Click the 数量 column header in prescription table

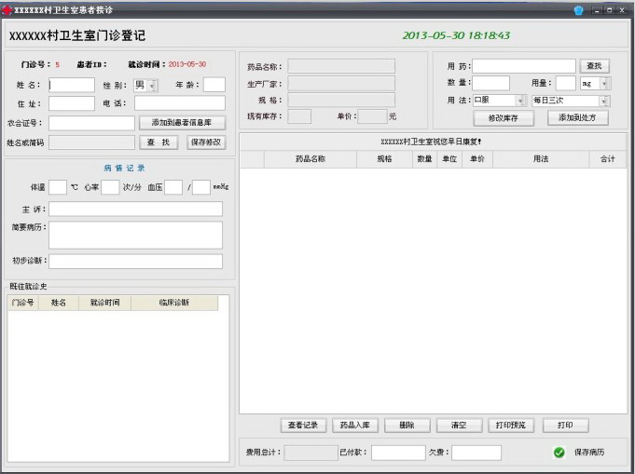point(425,159)
